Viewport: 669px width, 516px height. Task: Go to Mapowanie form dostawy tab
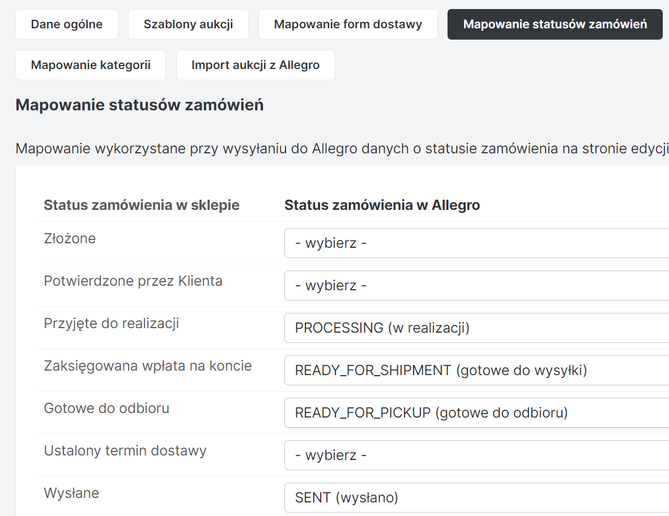(348, 24)
